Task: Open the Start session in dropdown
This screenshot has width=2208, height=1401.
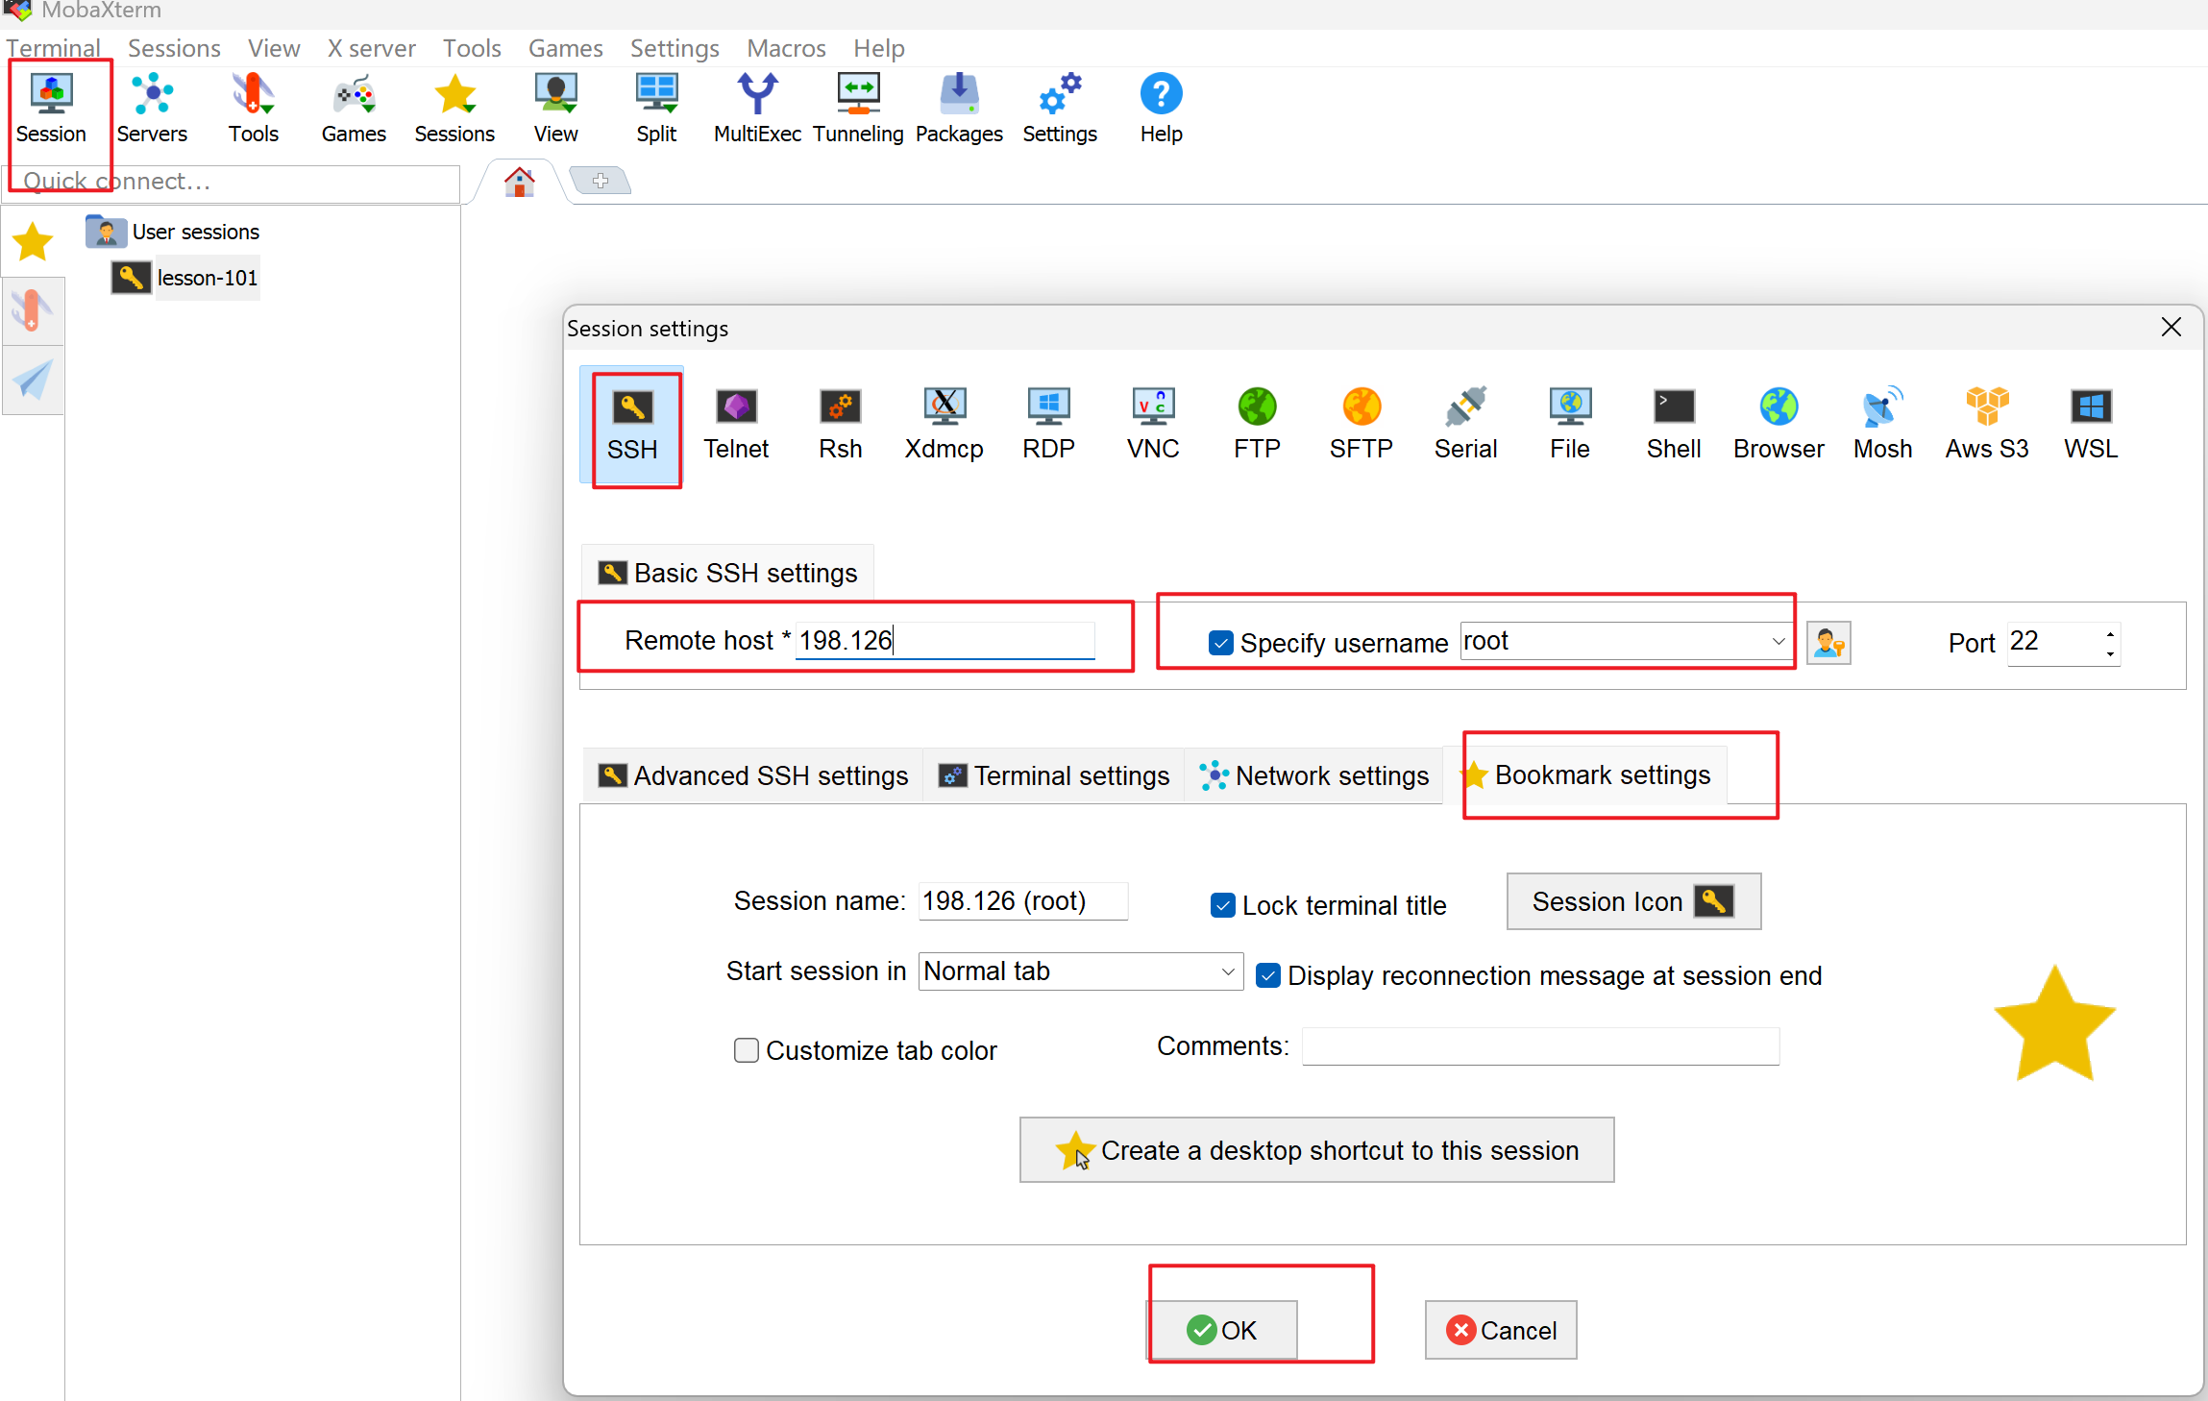Action: point(1227,971)
